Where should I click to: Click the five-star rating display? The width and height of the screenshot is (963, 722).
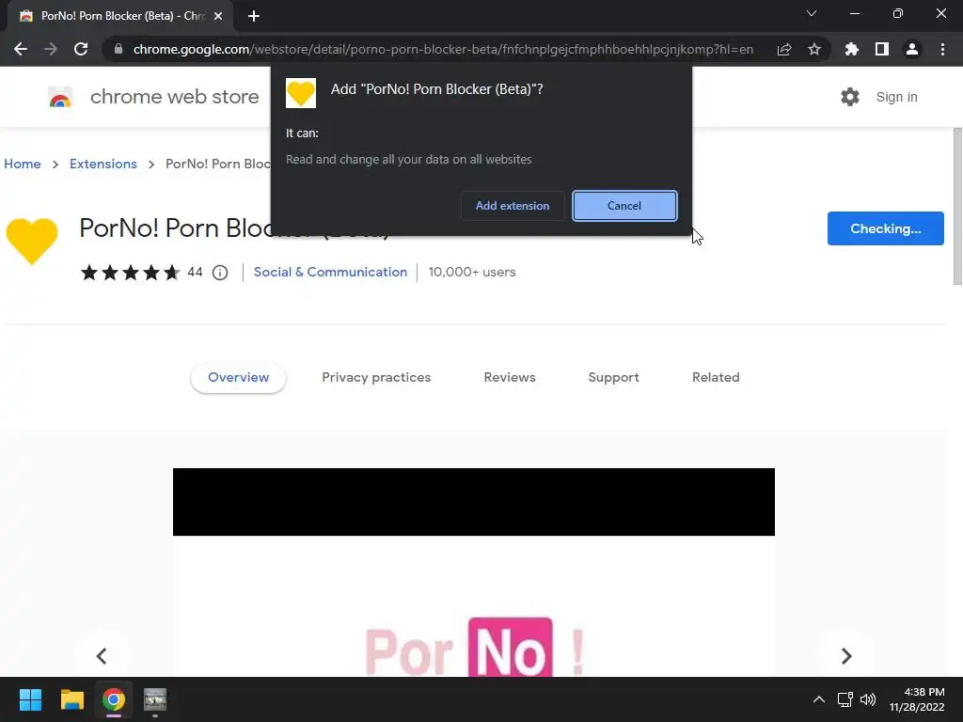[130, 273]
